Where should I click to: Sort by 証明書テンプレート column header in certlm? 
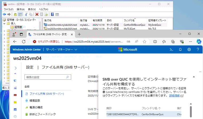157,20
